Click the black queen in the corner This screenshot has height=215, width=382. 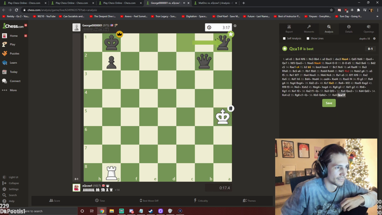pos(223,42)
